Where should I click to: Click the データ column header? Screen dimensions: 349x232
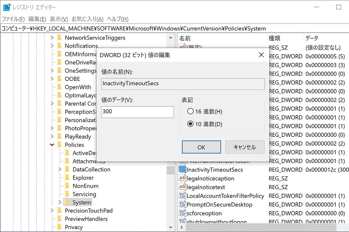pyautogui.click(x=326, y=38)
